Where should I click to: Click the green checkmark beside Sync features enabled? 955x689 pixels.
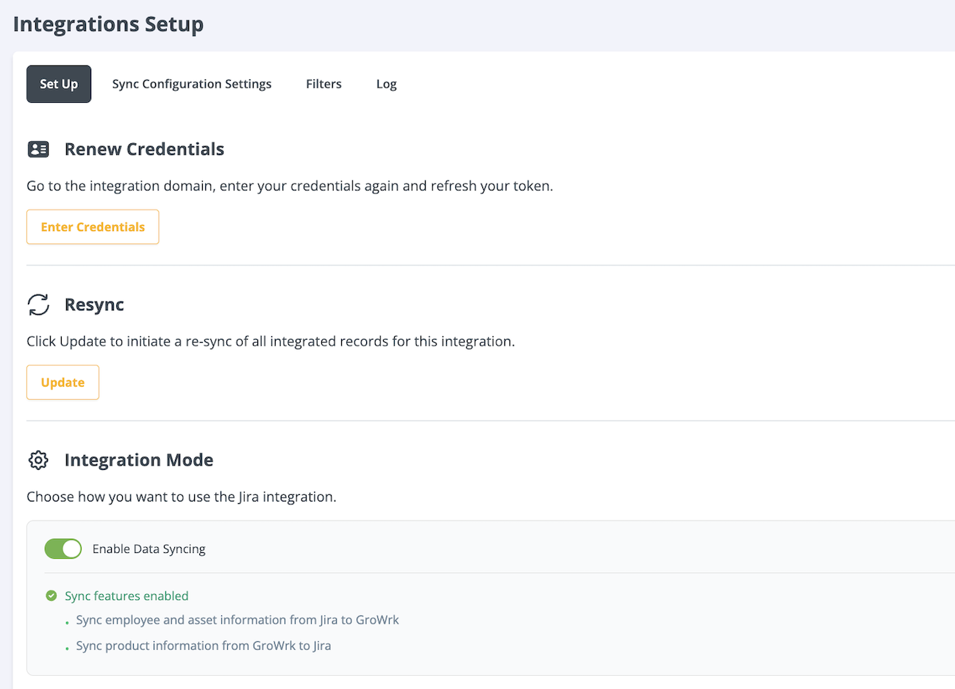click(51, 596)
